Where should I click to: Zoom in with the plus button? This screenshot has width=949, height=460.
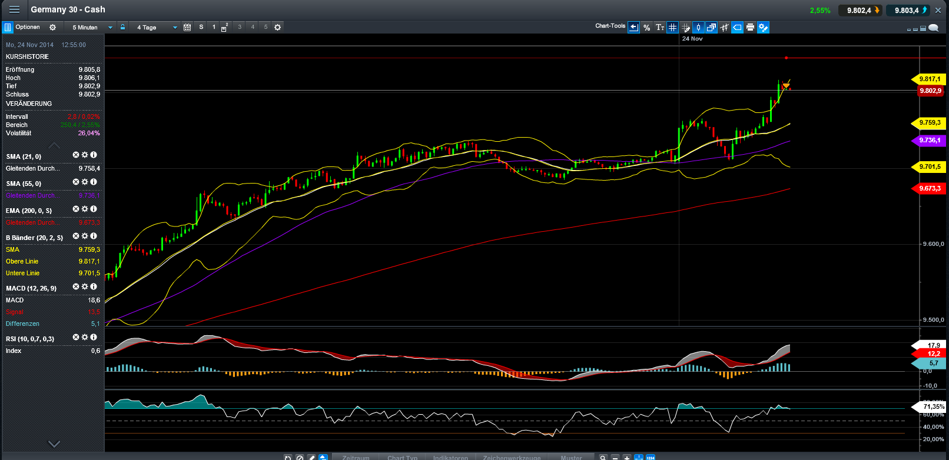coord(627,458)
